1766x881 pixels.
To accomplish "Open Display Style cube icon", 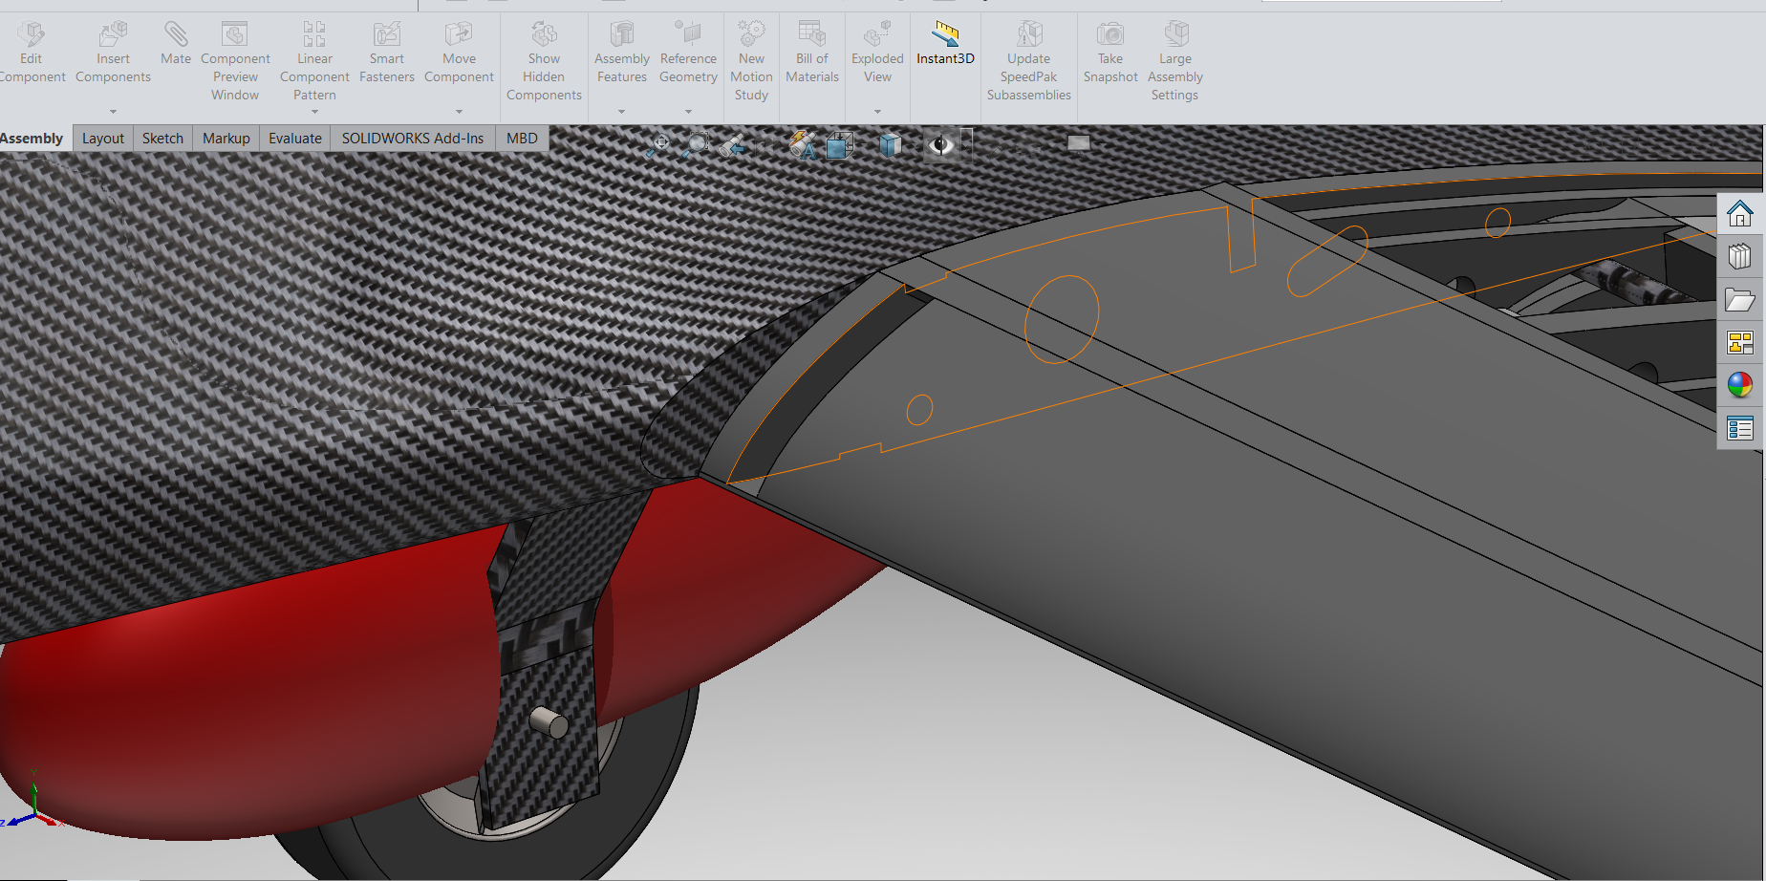I will coord(890,145).
